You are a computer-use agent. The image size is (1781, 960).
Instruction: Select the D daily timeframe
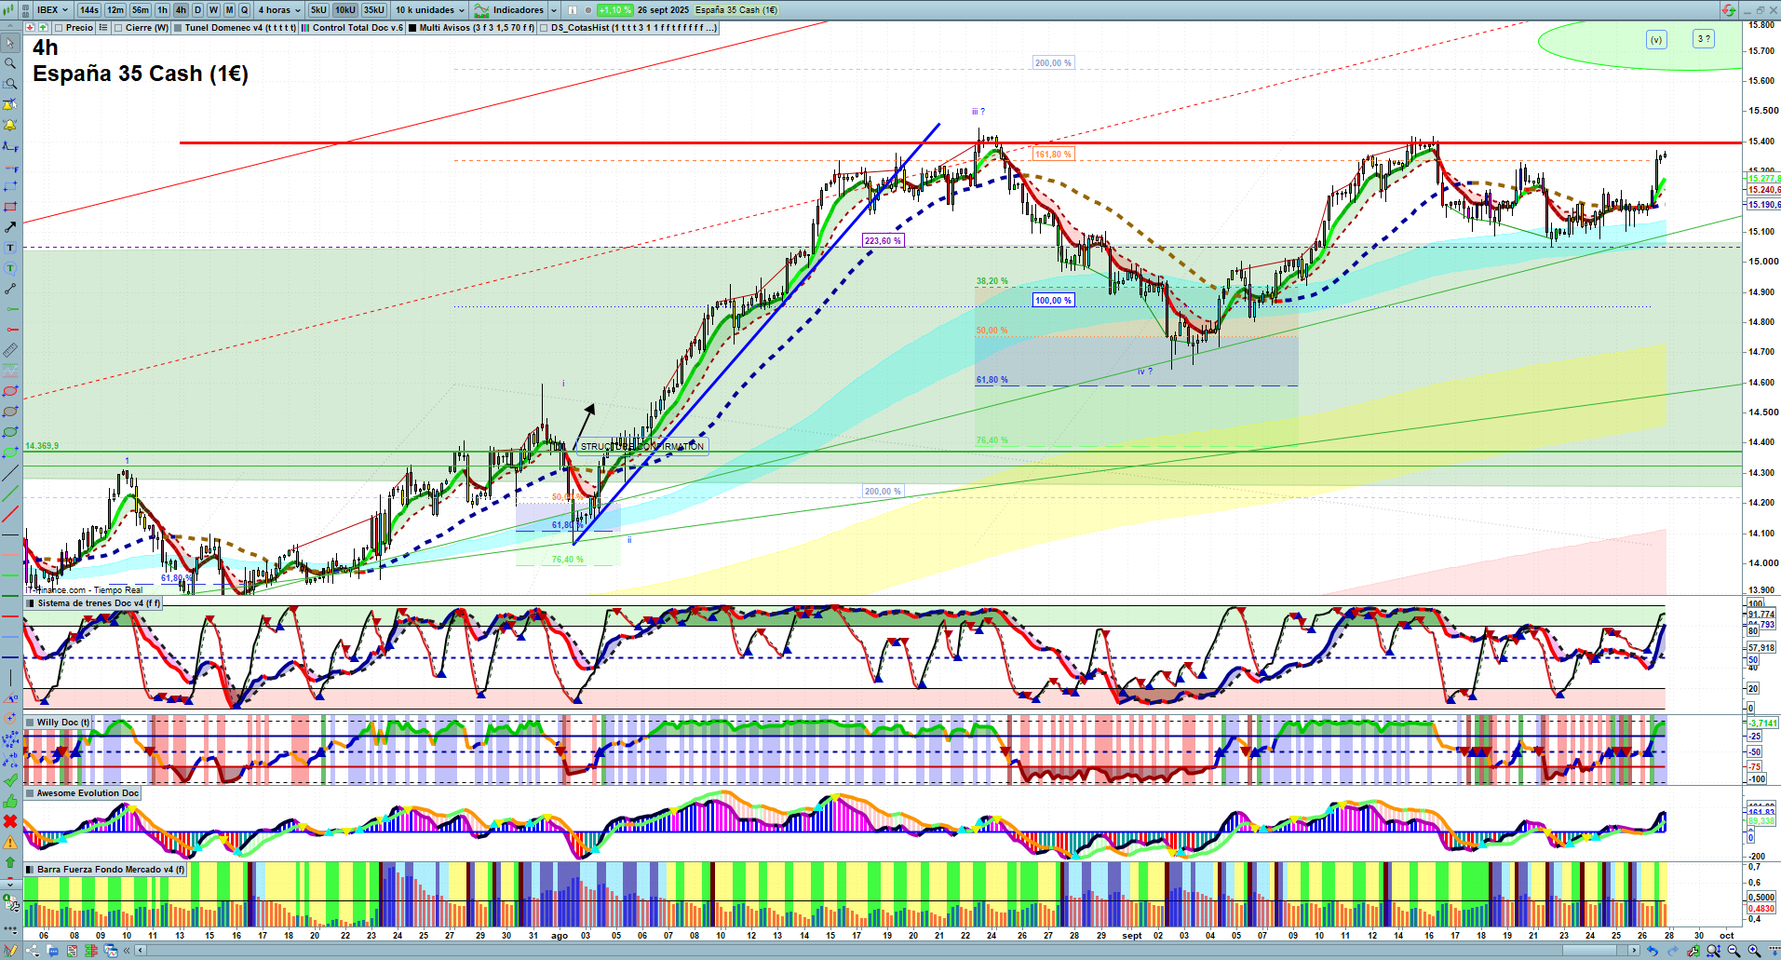197,10
